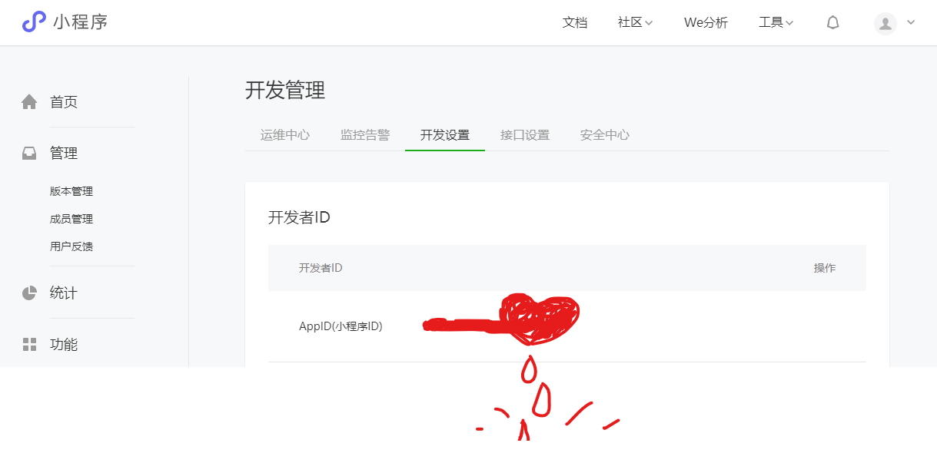This screenshot has height=453, width=937.
Task: Switch to the 运维中心 tab
Action: 285,135
